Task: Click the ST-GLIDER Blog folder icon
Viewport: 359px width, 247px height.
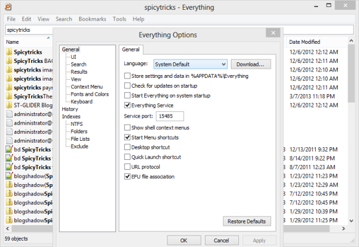Action: point(9,105)
